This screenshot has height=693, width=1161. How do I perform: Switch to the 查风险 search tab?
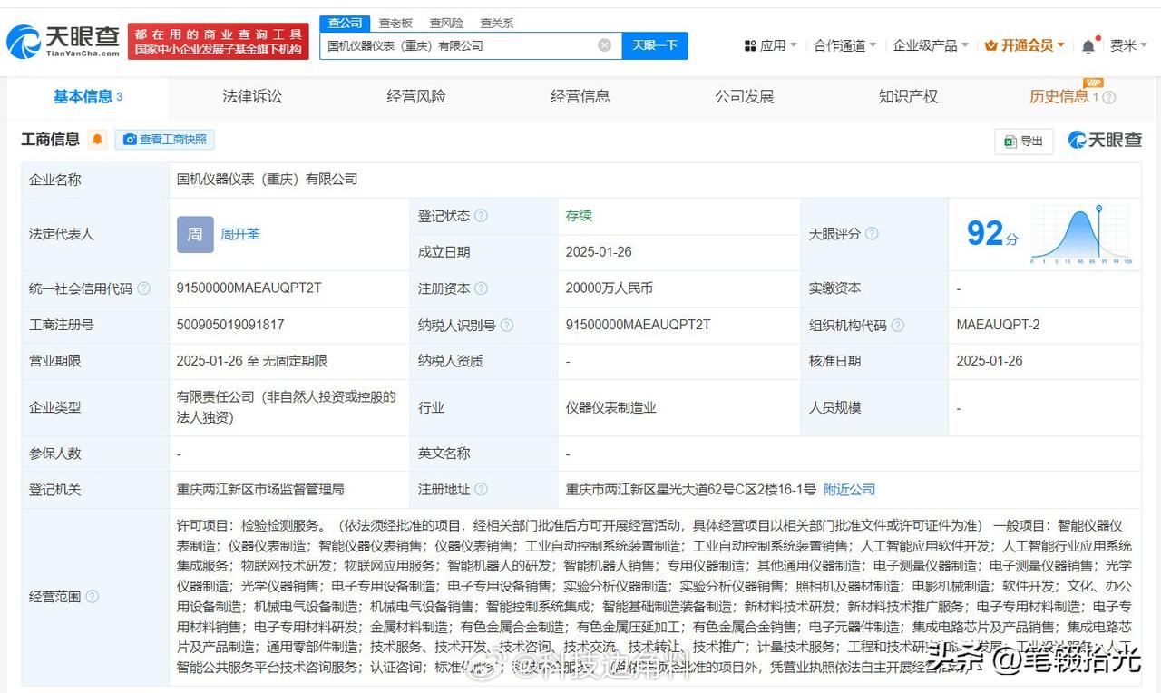click(x=446, y=23)
